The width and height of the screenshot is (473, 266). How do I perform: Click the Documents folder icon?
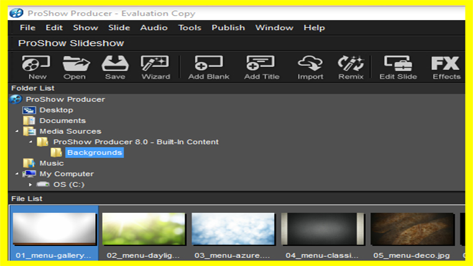(x=29, y=121)
